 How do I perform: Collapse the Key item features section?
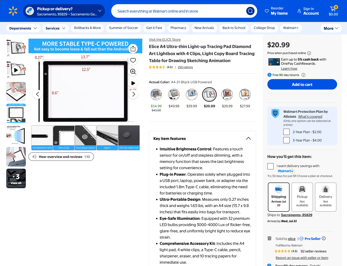[249, 138]
